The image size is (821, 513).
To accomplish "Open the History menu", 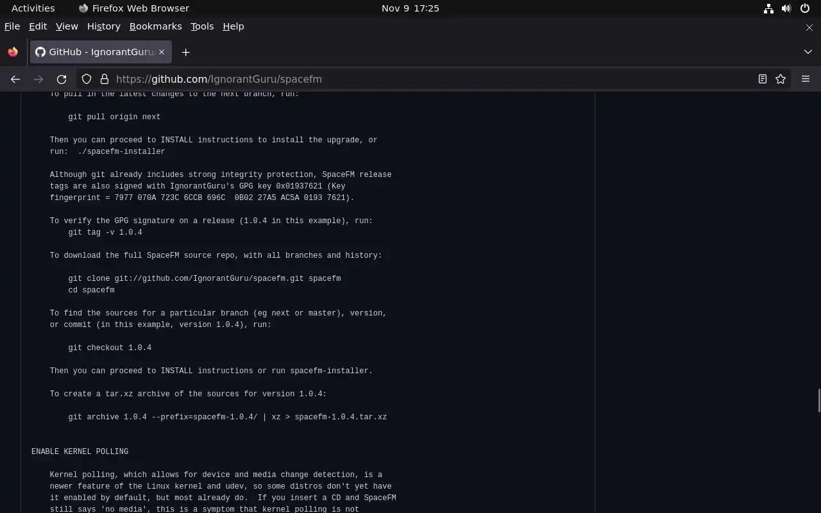I will pyautogui.click(x=104, y=26).
